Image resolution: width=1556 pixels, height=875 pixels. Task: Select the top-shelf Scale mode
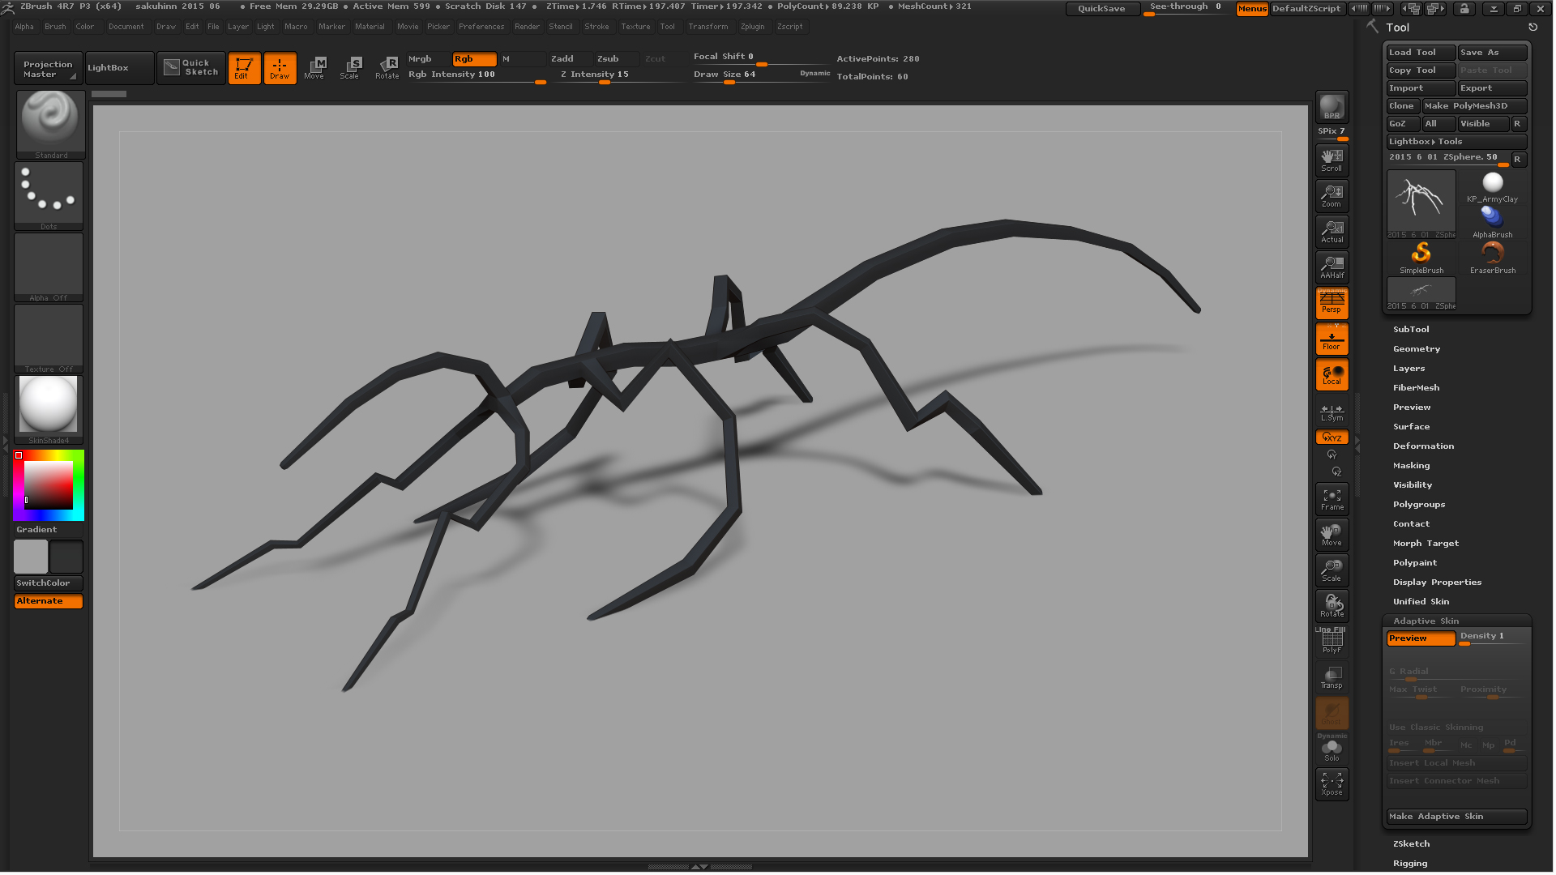pyautogui.click(x=350, y=68)
